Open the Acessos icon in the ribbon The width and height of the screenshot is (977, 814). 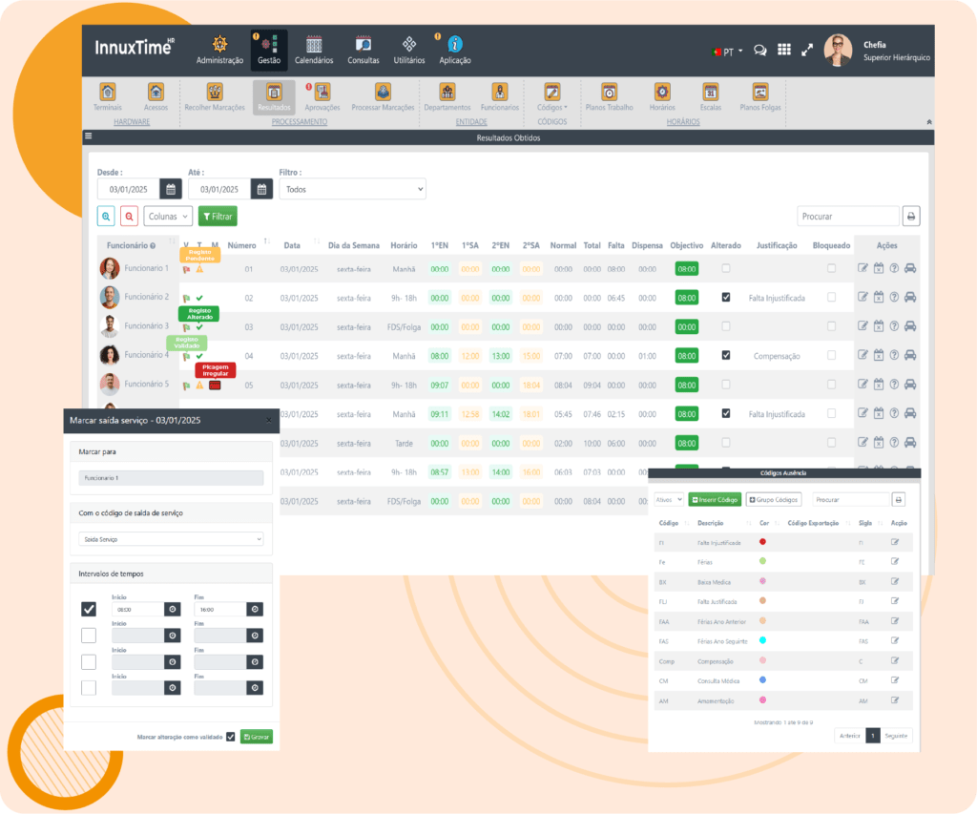(x=156, y=96)
